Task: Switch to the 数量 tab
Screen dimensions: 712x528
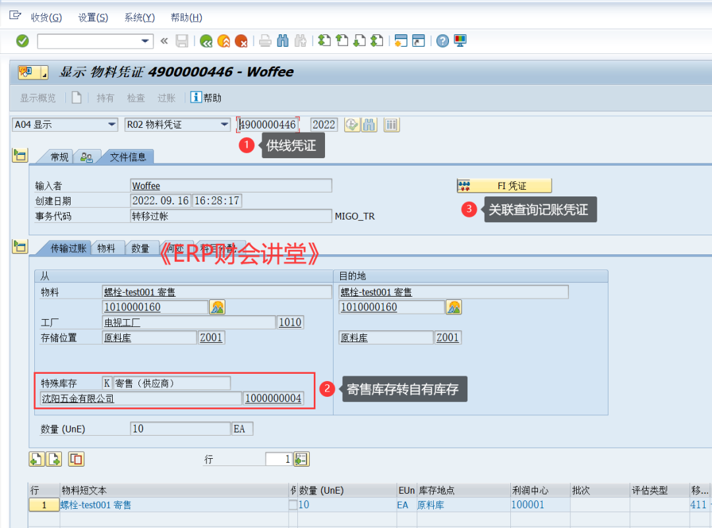Action: coord(140,249)
